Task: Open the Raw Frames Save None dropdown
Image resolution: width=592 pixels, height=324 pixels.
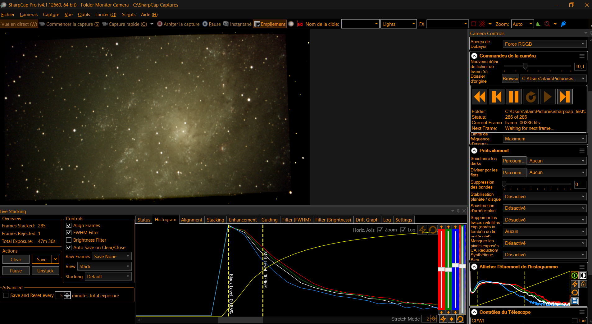Action: 112,256
